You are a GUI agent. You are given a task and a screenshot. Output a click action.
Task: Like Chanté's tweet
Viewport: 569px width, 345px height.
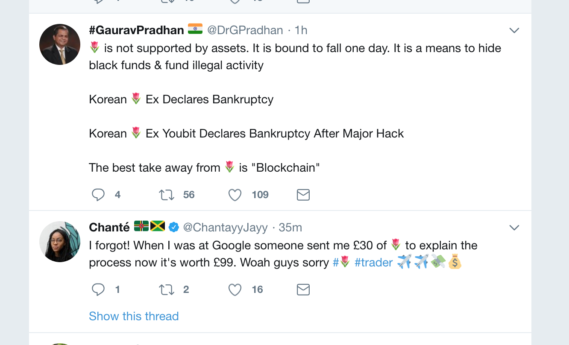(x=235, y=290)
